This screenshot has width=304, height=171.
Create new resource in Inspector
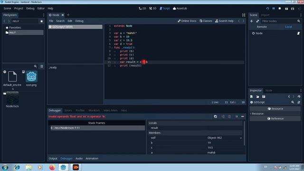pos(251,96)
